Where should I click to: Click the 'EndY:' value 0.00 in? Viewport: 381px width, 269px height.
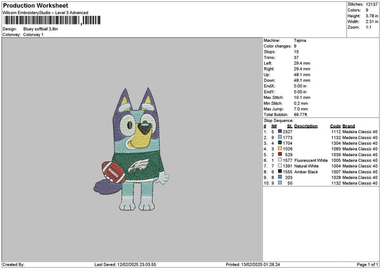(300, 92)
